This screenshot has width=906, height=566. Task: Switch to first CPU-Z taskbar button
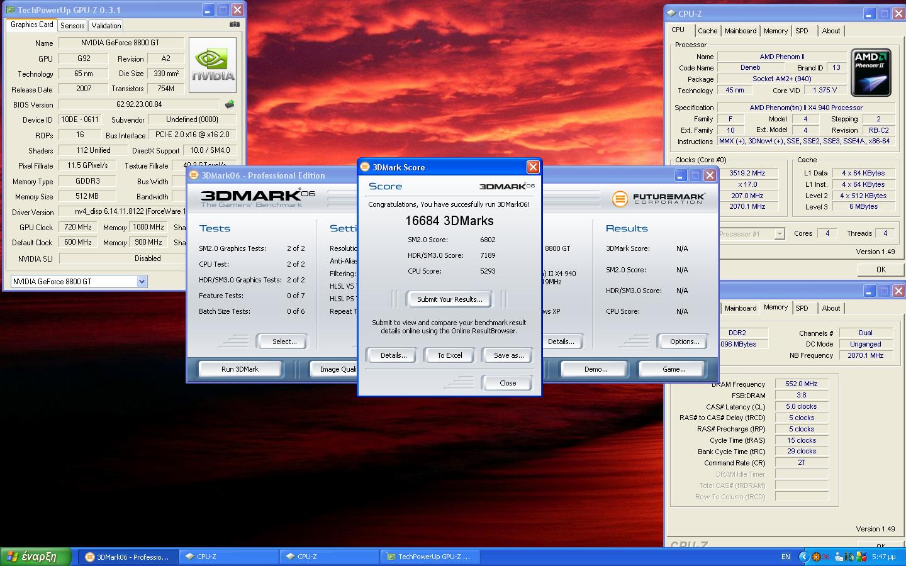pos(229,557)
